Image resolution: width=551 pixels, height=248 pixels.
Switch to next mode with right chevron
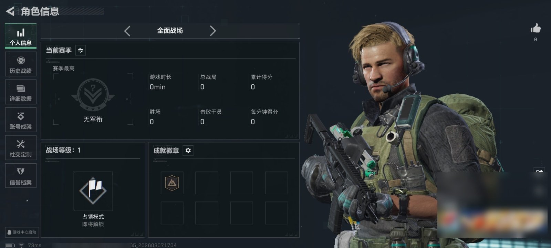(x=213, y=31)
